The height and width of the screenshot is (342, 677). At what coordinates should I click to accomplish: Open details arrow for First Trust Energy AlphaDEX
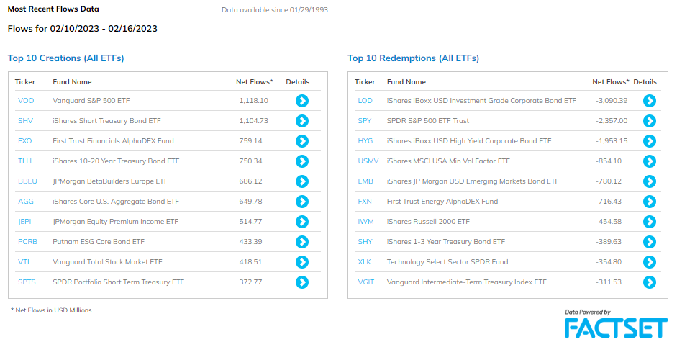[x=650, y=202]
